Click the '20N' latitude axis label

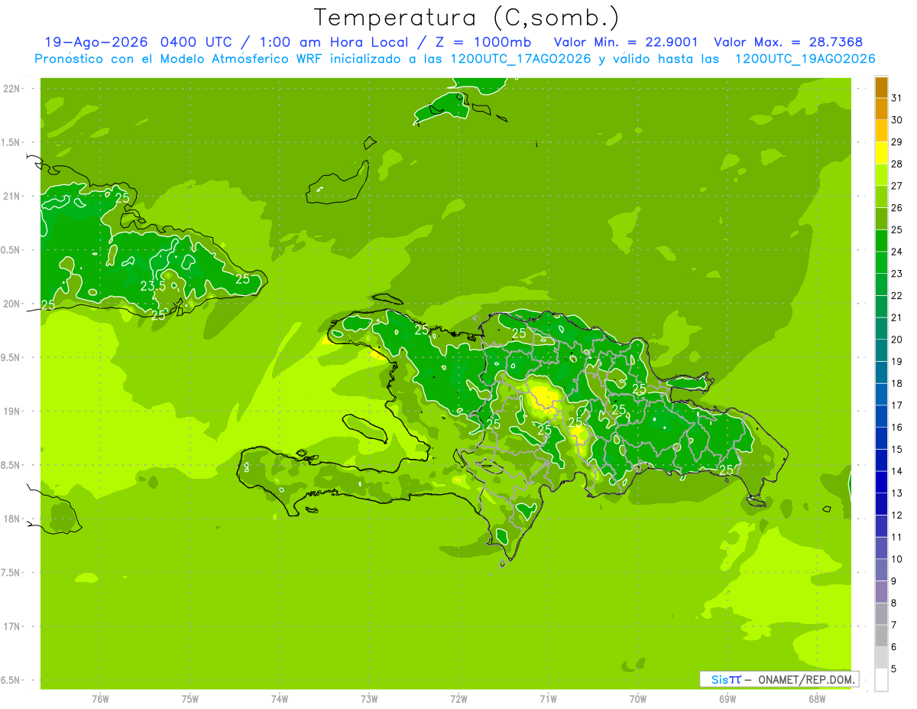click(x=11, y=304)
